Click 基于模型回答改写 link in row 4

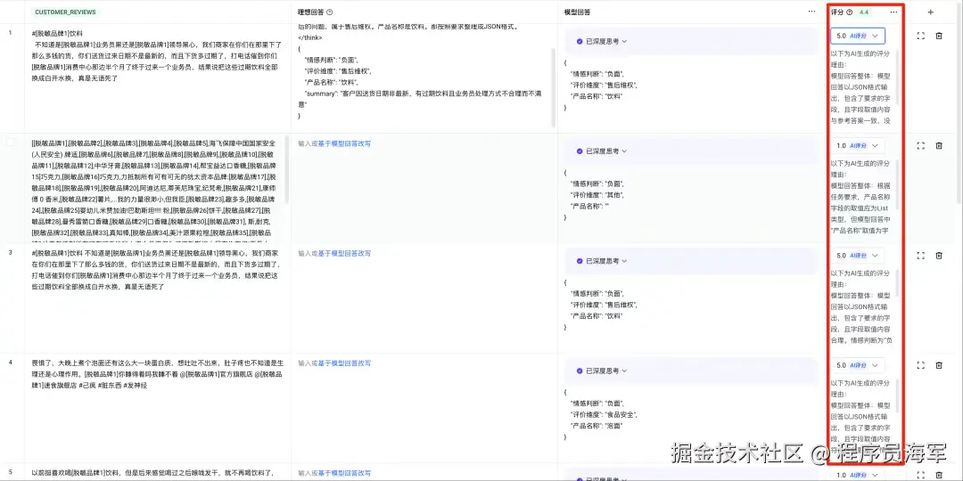click(x=344, y=363)
